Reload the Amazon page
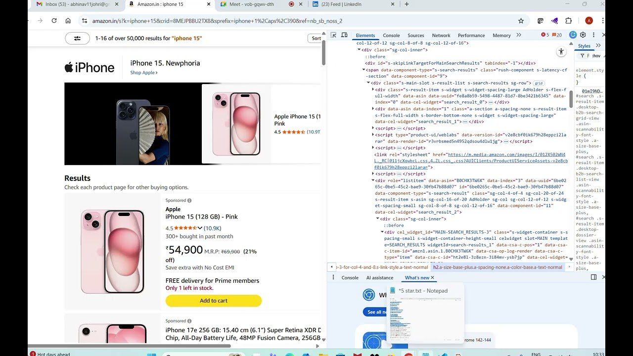Screen dimensions: 633x356 (54, 21)
